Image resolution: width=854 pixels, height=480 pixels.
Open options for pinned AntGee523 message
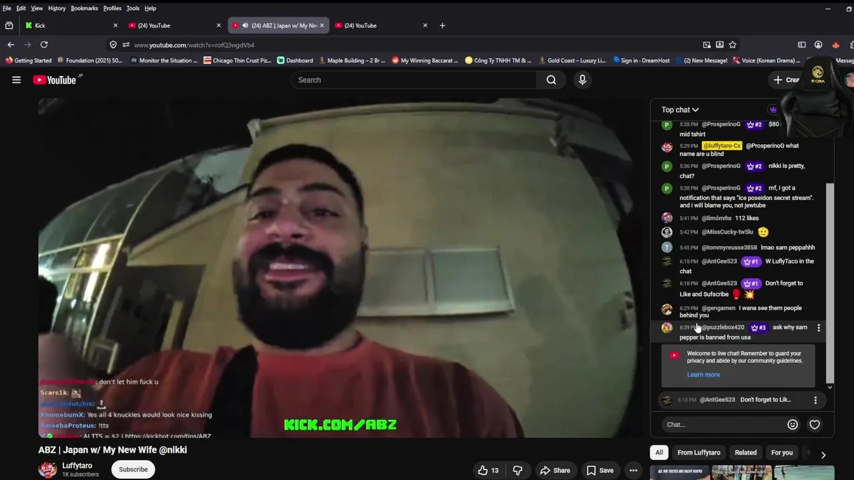(x=815, y=400)
